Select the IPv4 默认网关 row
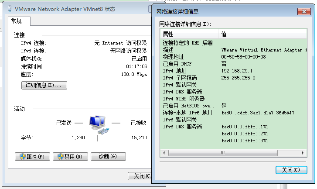 coord(234,85)
